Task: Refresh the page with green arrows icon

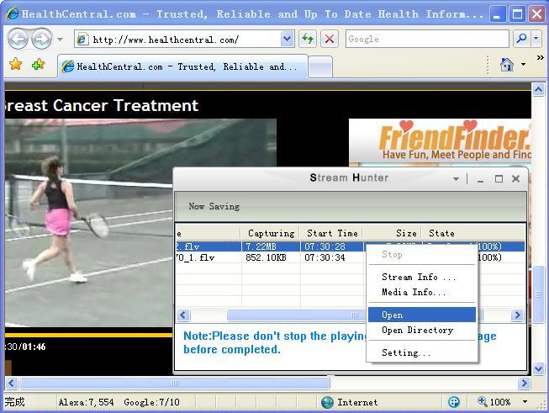Action: [308, 39]
